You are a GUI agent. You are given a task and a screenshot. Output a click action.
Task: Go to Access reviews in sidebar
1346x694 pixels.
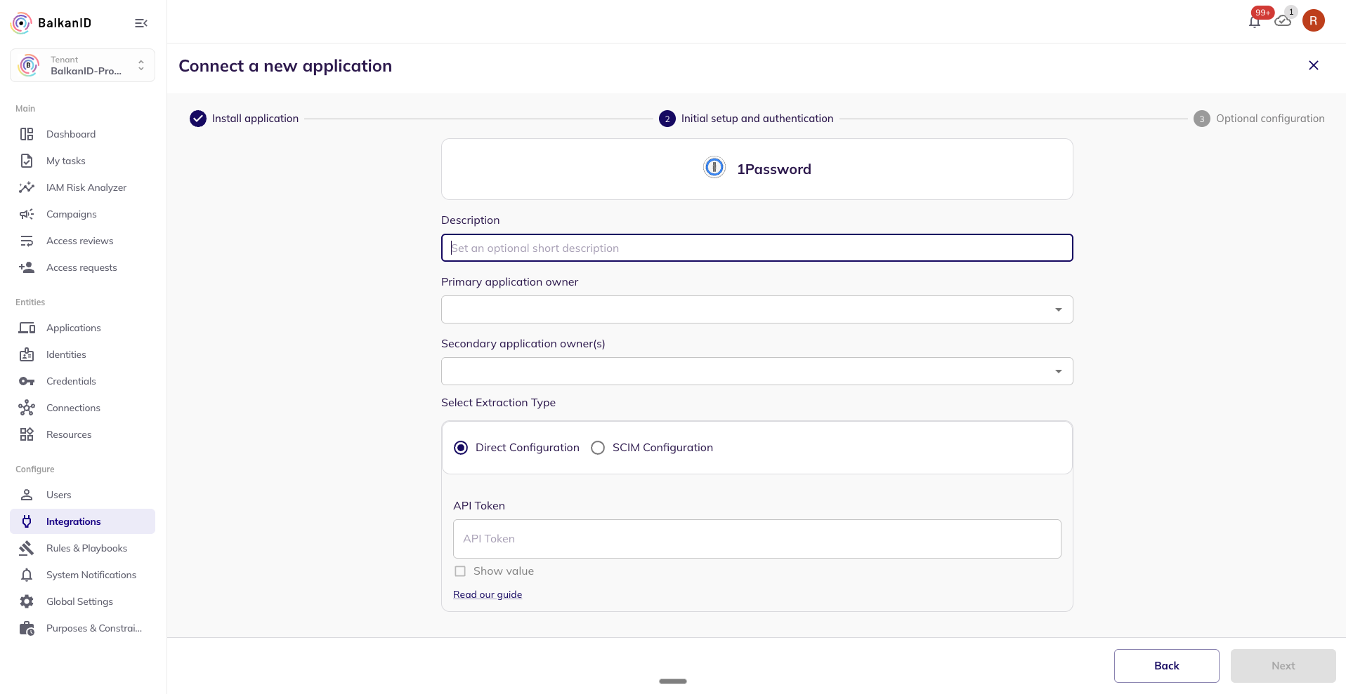79,241
